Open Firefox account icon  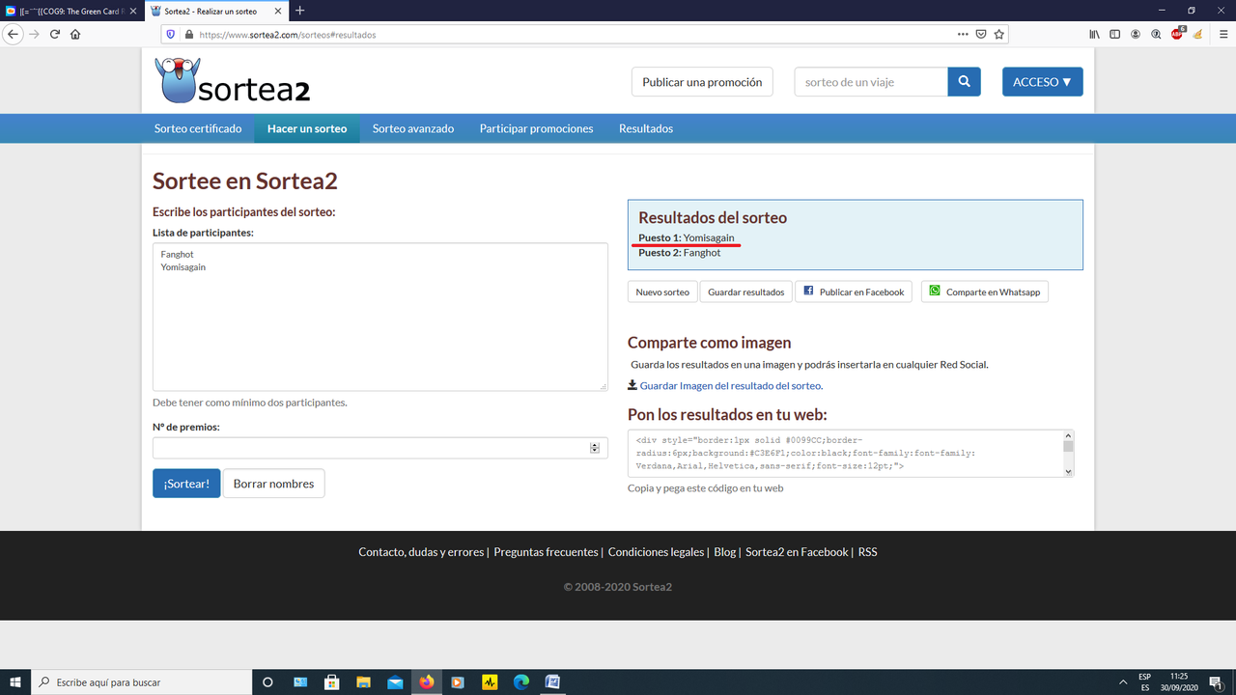1136,34
